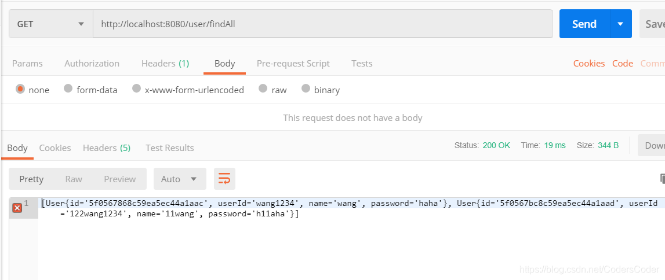This screenshot has width=665, height=280.
Task: Click the request URL input field
Action: point(322,24)
